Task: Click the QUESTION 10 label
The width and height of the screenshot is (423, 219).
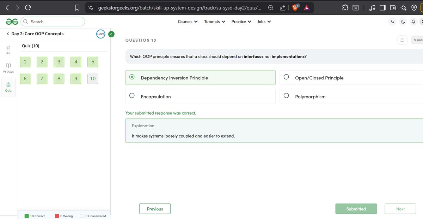Action: [x=141, y=40]
